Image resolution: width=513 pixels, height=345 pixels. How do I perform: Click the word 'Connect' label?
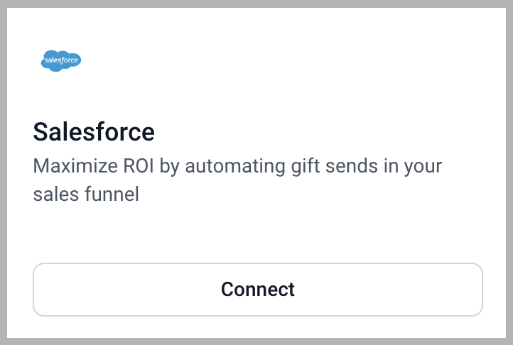pyautogui.click(x=258, y=290)
